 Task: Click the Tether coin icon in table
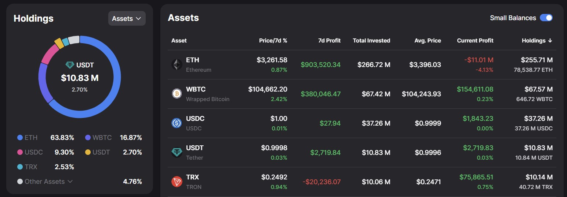177,152
